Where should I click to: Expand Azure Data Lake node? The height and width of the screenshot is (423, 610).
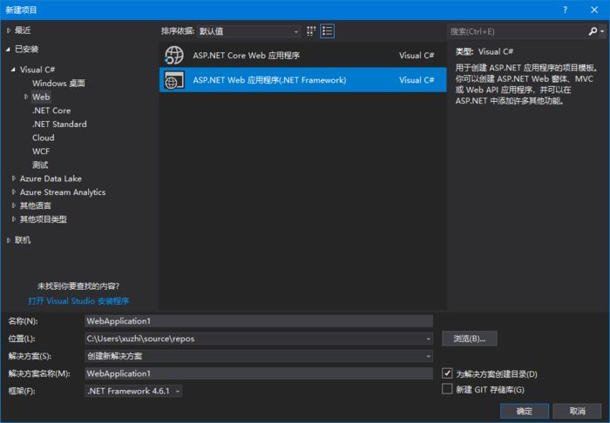(14, 178)
